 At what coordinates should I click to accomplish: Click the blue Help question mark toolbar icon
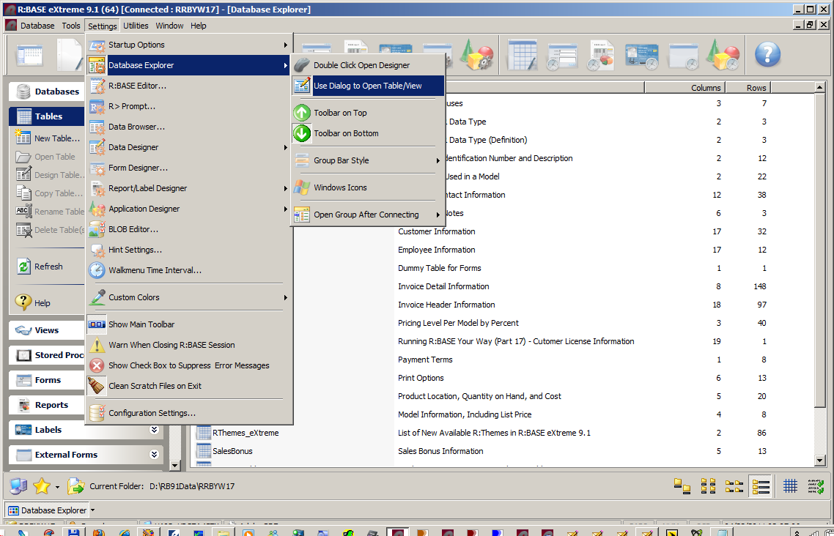(x=767, y=54)
